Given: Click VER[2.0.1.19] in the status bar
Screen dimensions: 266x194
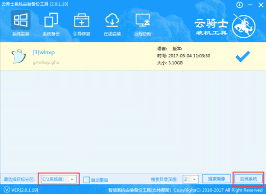Looking at the screenshot, I should tap(25, 190).
